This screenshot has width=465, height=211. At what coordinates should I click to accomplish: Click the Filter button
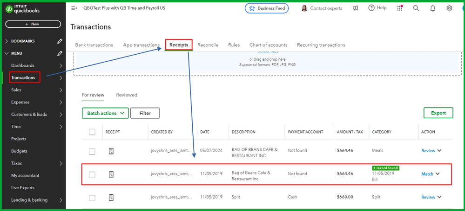pos(145,113)
